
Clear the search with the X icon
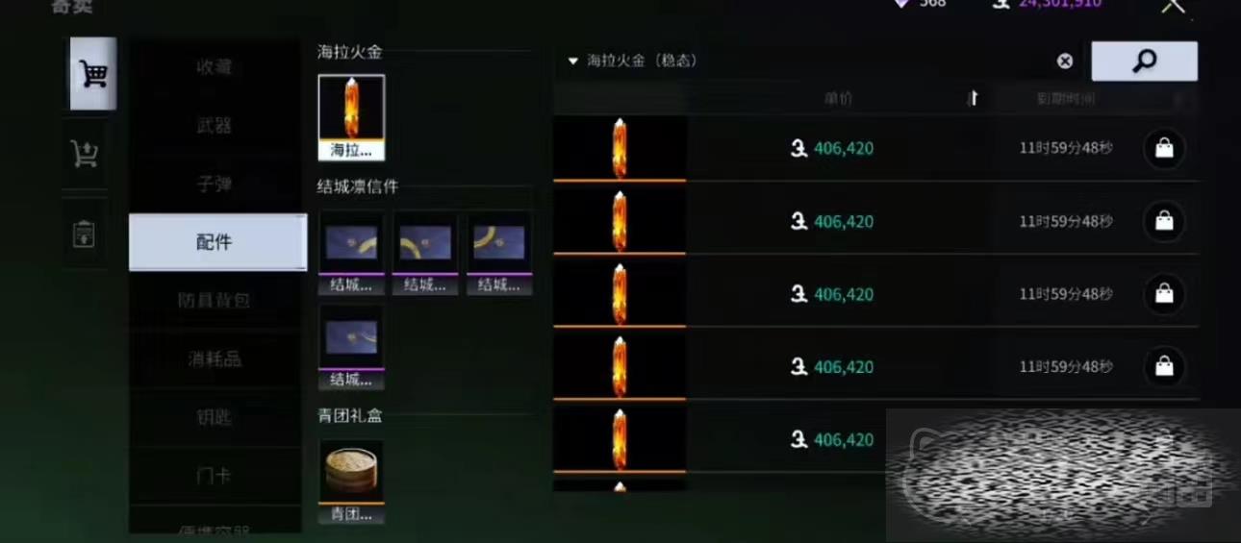tap(1065, 62)
